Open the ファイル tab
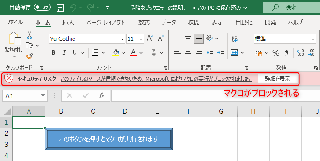Image resolution: width=320 pixels, height=161 pixels. pos(14,22)
